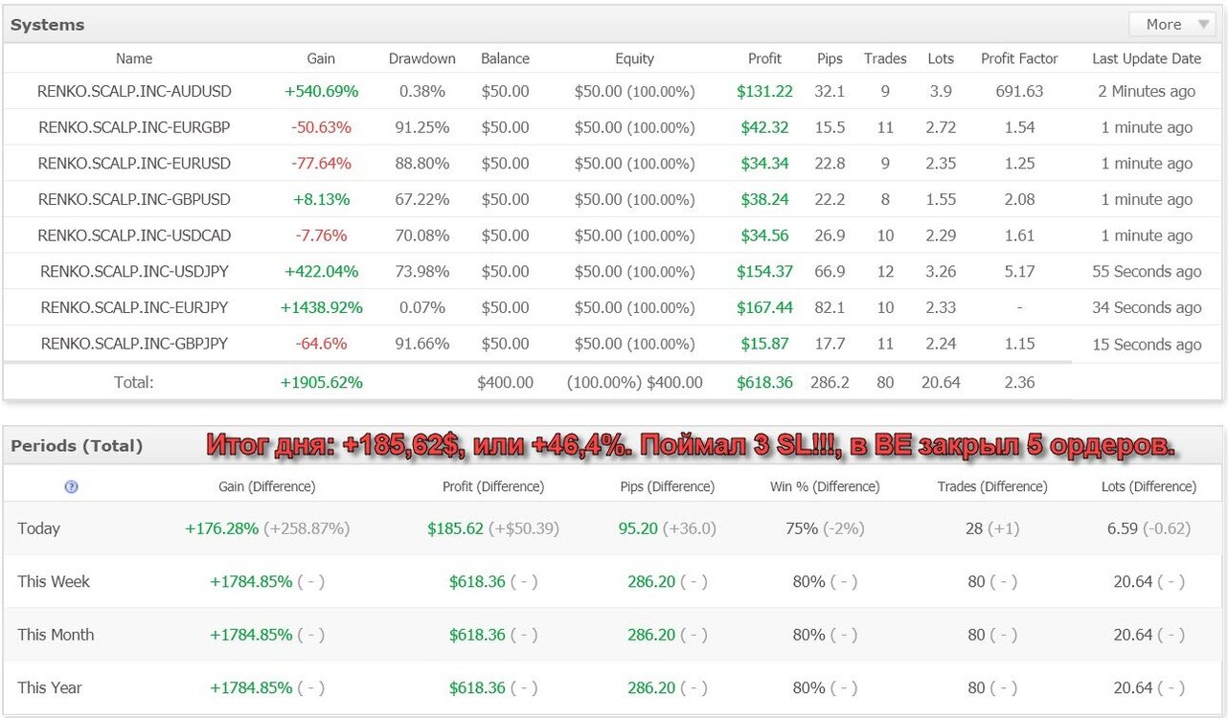Select the This Week period row label
This screenshot has height=718, width=1228.
[x=54, y=581]
